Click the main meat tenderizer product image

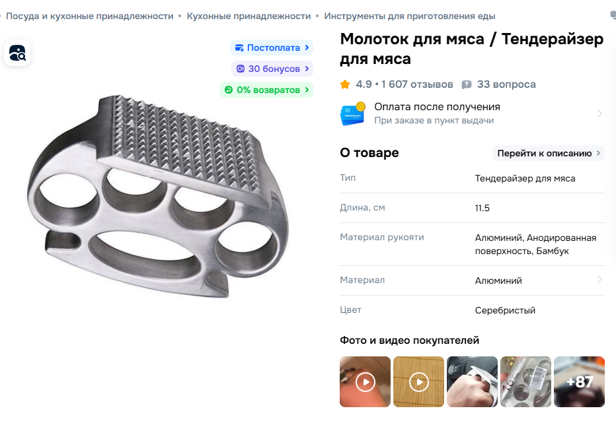tap(159, 196)
